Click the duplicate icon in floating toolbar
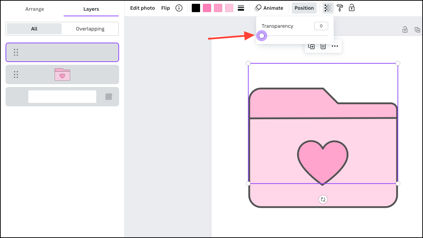The image size is (423, 238). [312, 46]
